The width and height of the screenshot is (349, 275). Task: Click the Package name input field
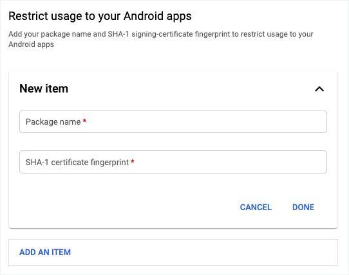tap(173, 121)
